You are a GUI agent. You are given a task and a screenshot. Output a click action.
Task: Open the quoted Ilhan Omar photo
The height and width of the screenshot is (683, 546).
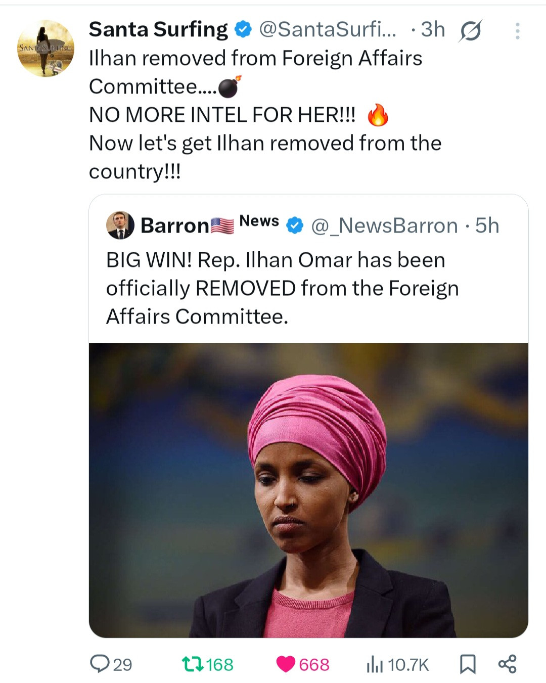tap(308, 490)
